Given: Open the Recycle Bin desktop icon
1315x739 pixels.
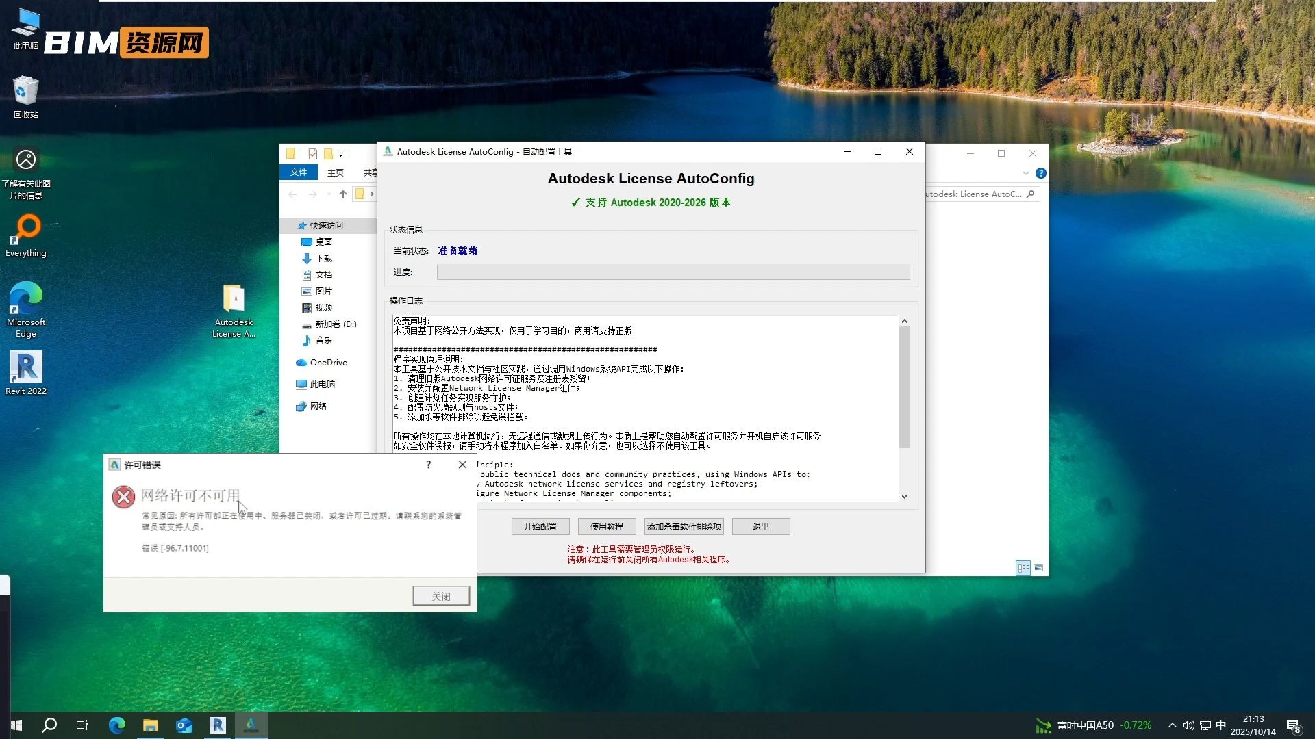Looking at the screenshot, I should 26,97.
